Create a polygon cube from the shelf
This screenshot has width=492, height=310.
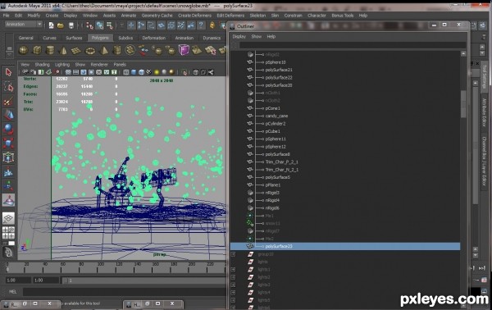pyautogui.click(x=37, y=50)
